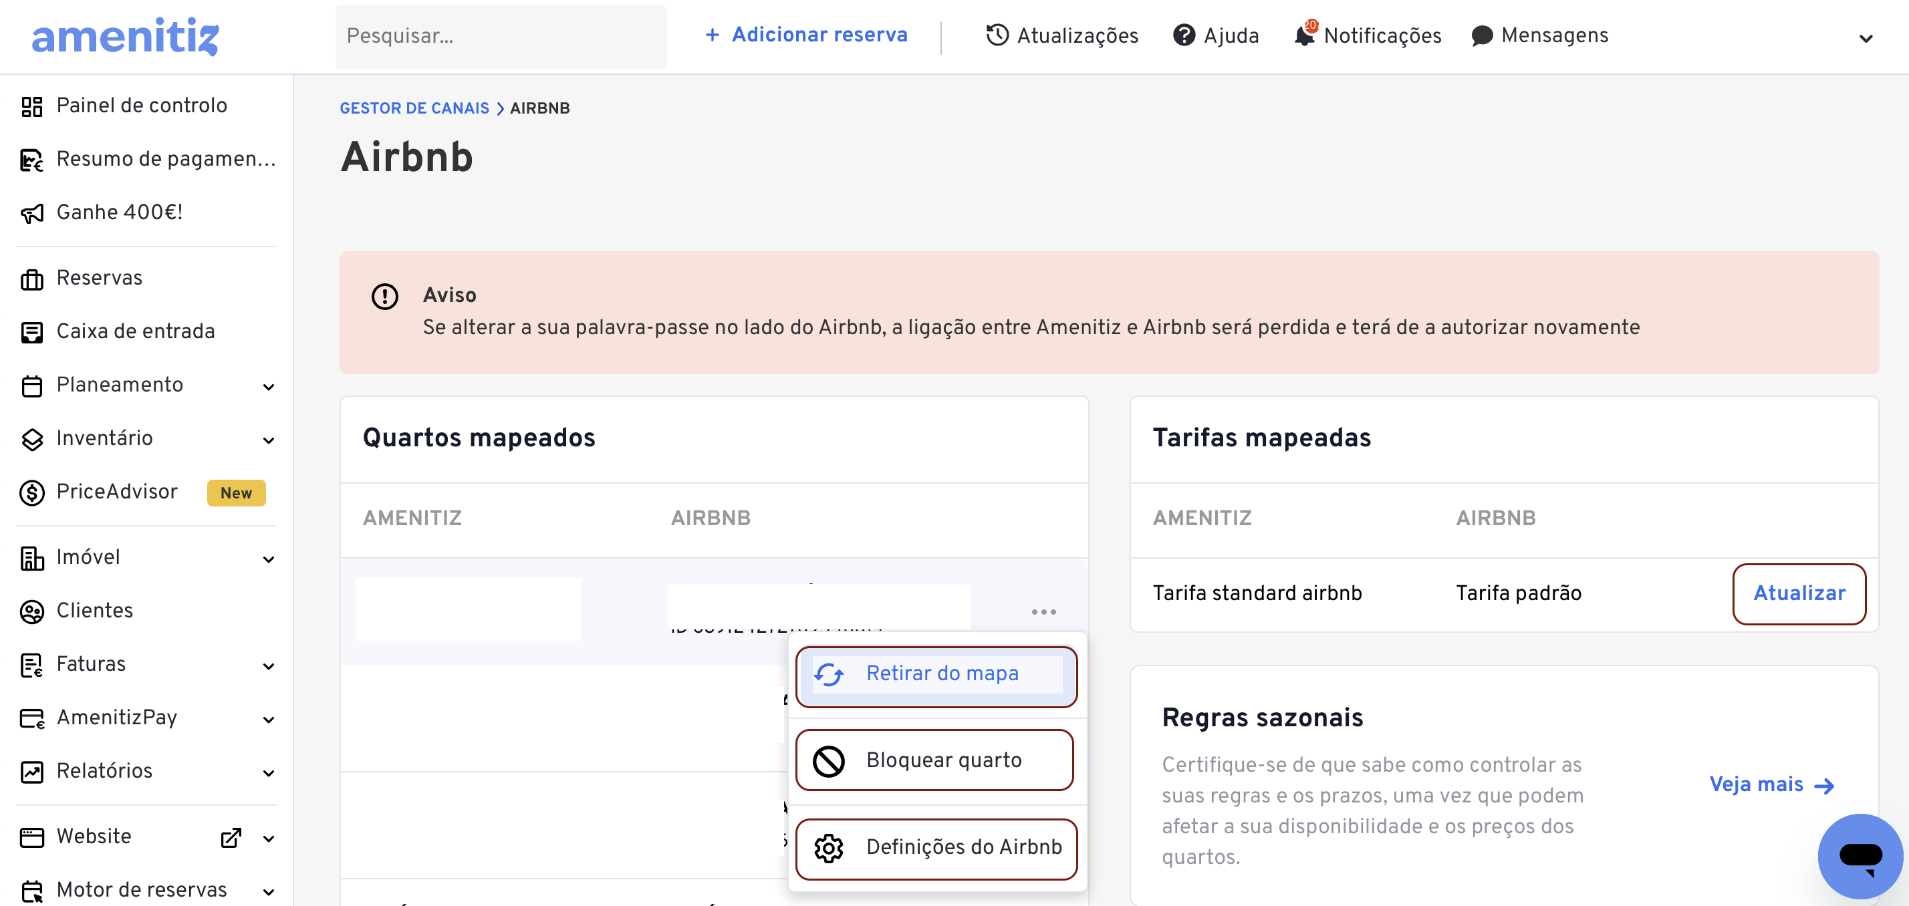This screenshot has height=906, width=1909.
Task: Click the Clientes face icon
Action: (x=32, y=612)
